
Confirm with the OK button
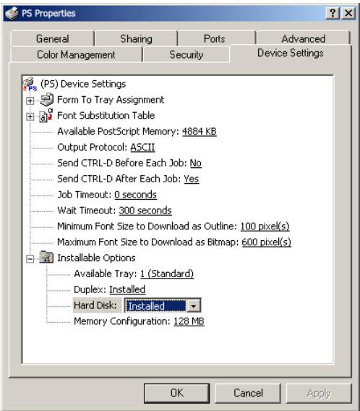pyautogui.click(x=176, y=393)
